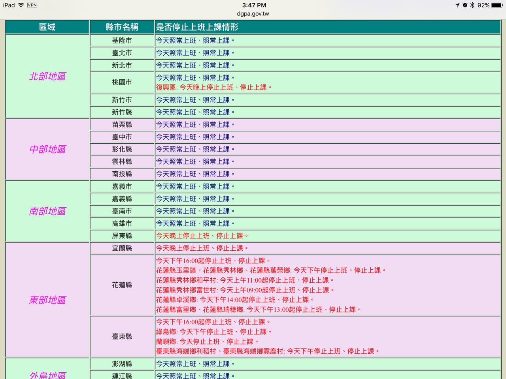Screen dimensions: 506x379
Task: Tap the location services arrow icon
Action: pos(457,5)
